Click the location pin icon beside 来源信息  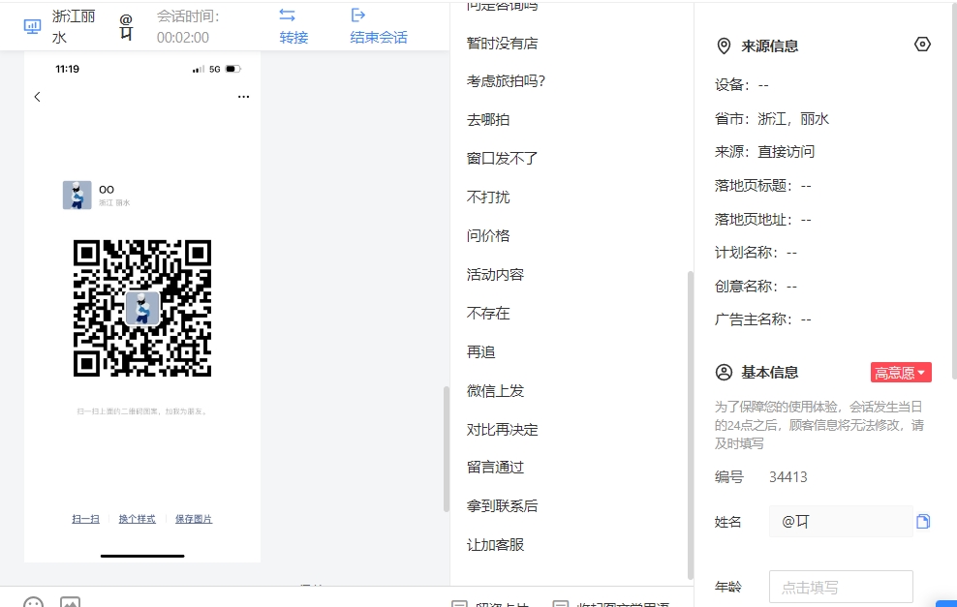tap(724, 46)
